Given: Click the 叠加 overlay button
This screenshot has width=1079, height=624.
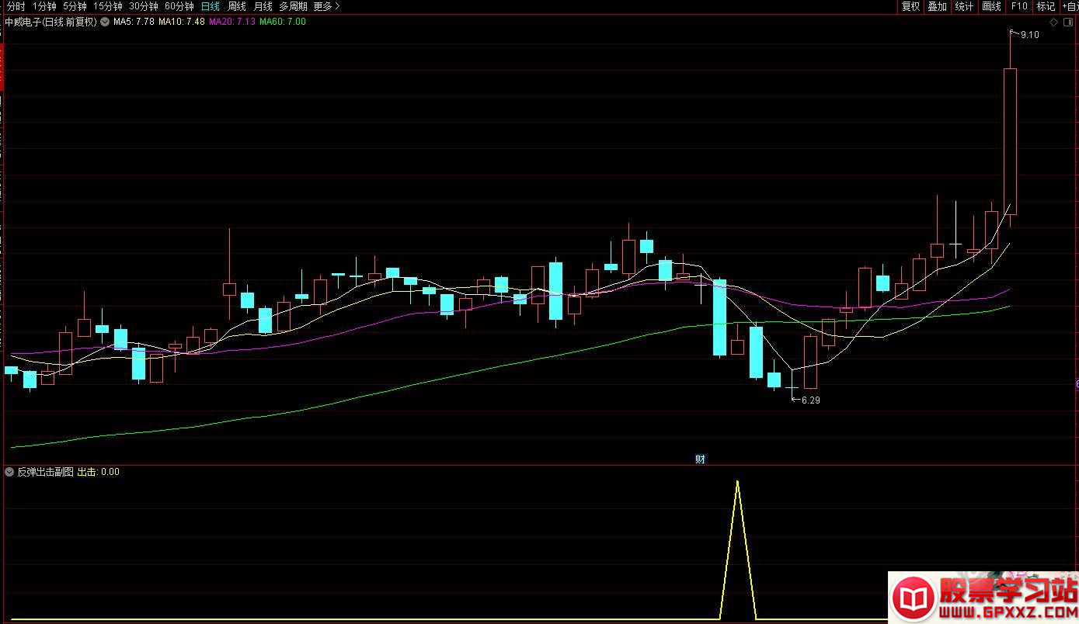Looking at the screenshot, I should point(938,6).
